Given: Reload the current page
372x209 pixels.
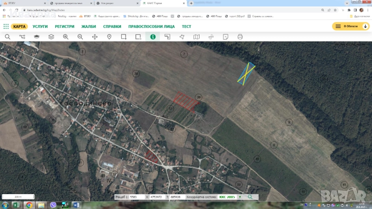Looking at the screenshot, I should (17, 10).
